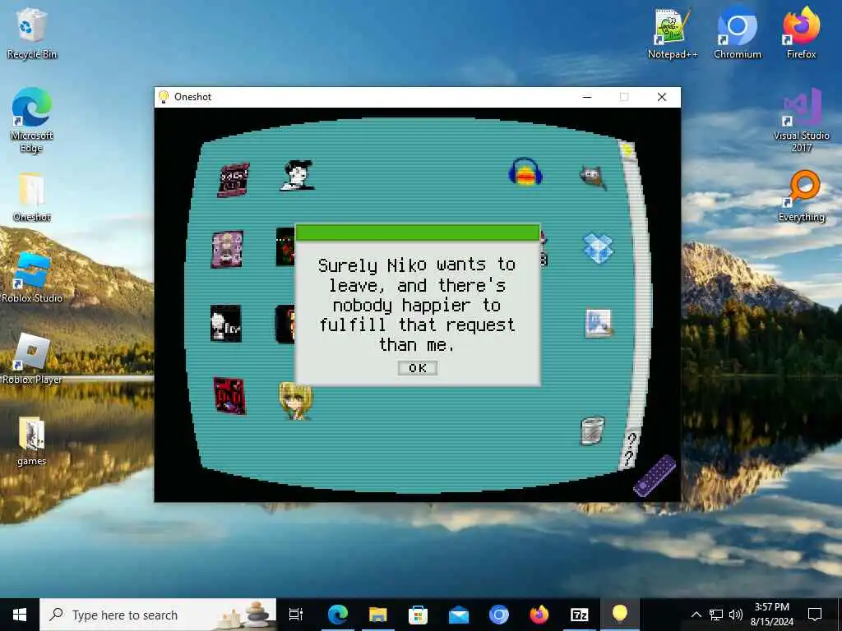Viewport: 842px width, 631px height.
Task: Open the volume control in system tray
Action: 736,615
